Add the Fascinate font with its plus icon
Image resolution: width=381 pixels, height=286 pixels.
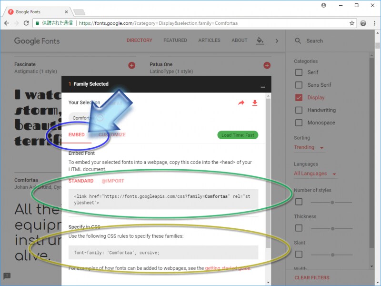[x=131, y=65]
